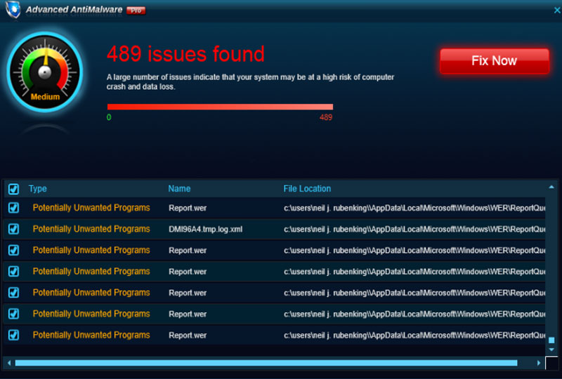The image size is (562, 379).
Task: Click the horizontal scrollbar's left arrow
Action: point(9,363)
